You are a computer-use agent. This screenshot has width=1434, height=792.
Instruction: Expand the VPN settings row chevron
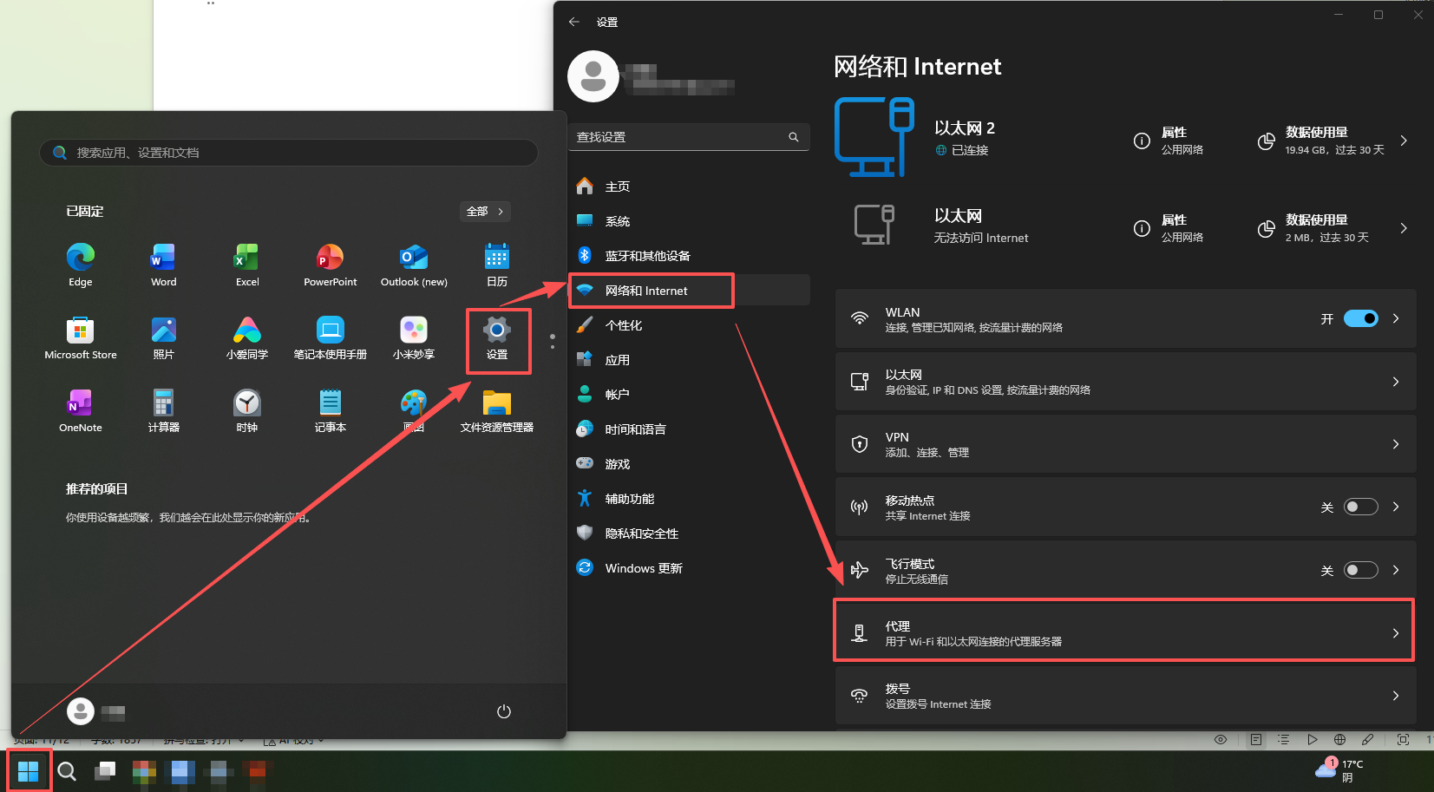coord(1395,444)
